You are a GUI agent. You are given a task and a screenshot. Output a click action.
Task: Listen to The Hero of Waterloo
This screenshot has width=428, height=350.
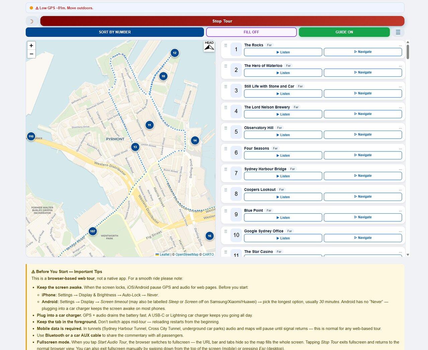[x=283, y=73]
